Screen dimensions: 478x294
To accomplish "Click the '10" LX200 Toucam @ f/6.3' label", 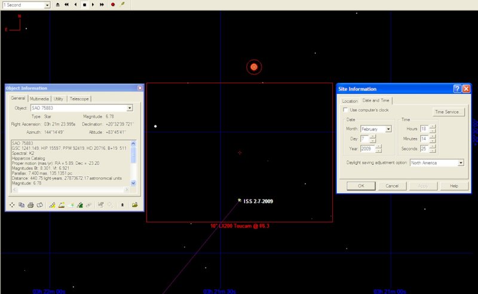I will 240,226.
